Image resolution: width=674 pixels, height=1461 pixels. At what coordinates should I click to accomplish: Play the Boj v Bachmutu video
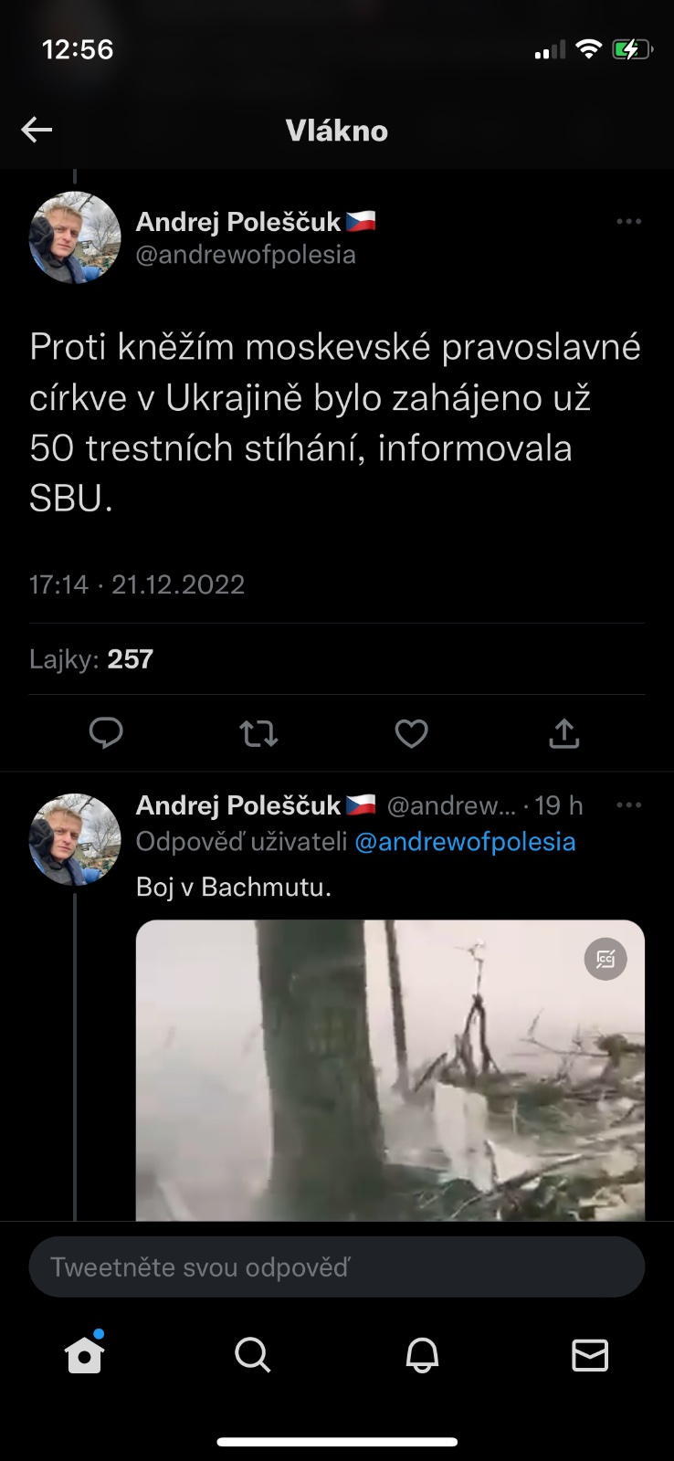click(x=390, y=1070)
